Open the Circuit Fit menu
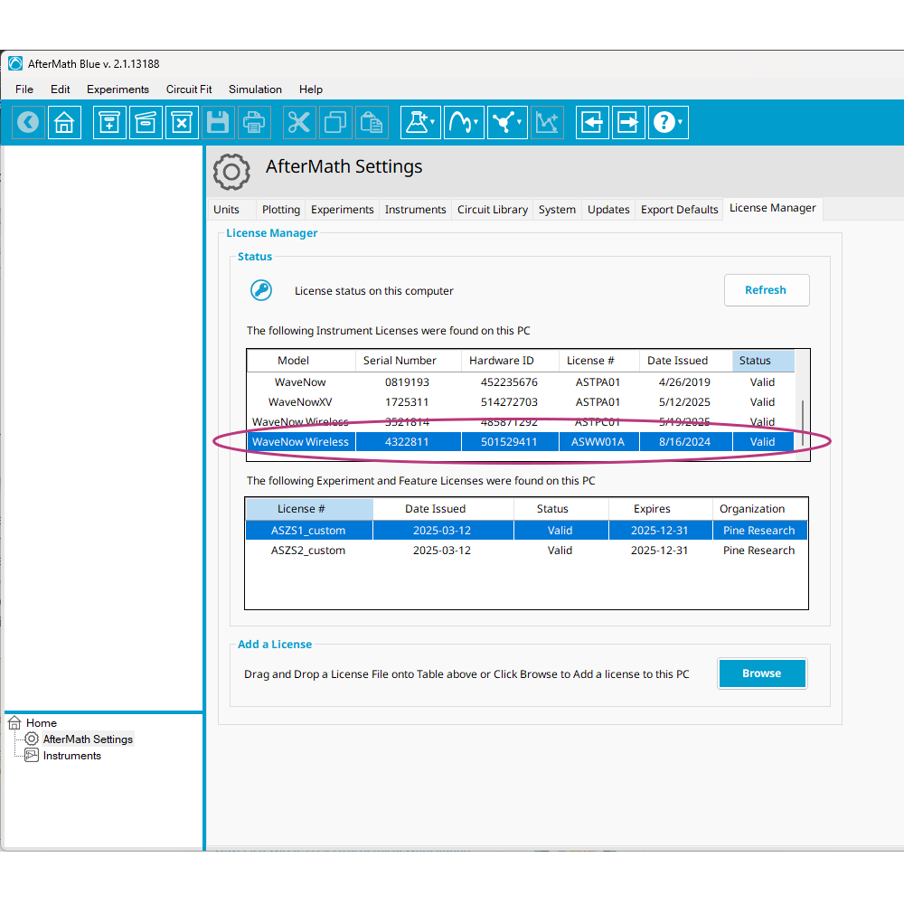This screenshot has height=904, width=904. pos(189,89)
